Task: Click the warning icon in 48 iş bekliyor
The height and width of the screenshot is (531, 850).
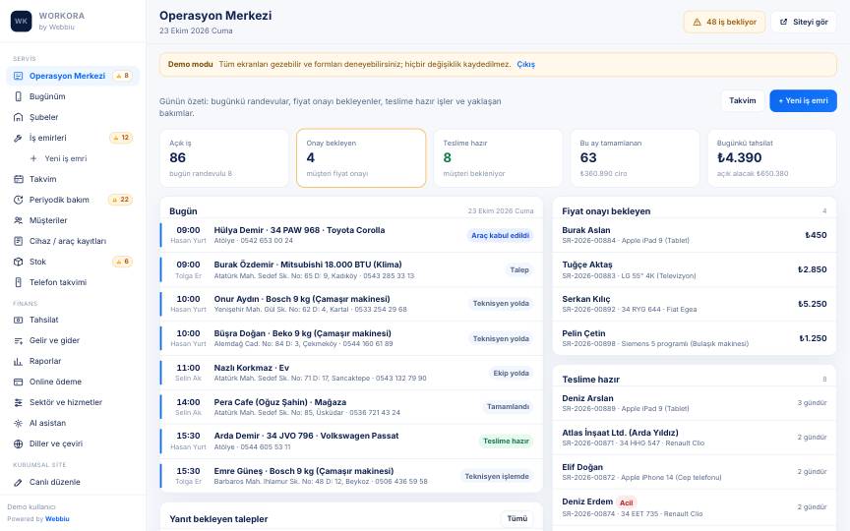Action: [x=698, y=23]
